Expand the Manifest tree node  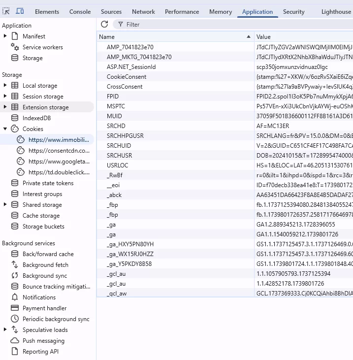5,36
